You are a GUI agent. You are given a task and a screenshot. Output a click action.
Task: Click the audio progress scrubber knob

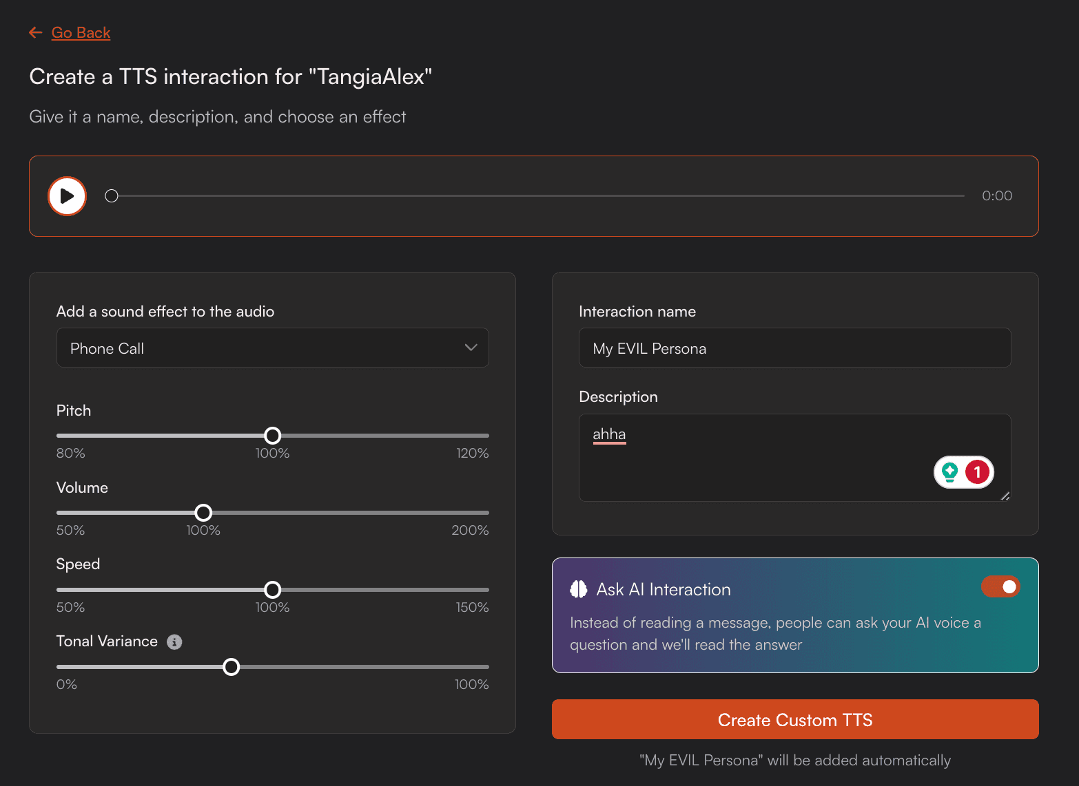tap(112, 196)
